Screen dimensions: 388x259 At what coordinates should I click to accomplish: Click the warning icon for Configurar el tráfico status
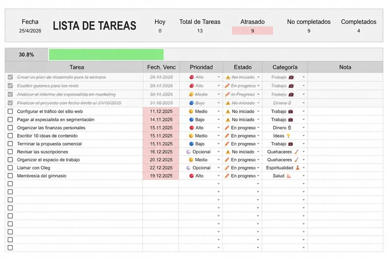(227, 112)
